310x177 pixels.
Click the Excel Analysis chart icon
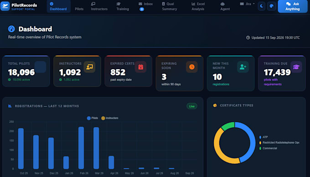193,4
